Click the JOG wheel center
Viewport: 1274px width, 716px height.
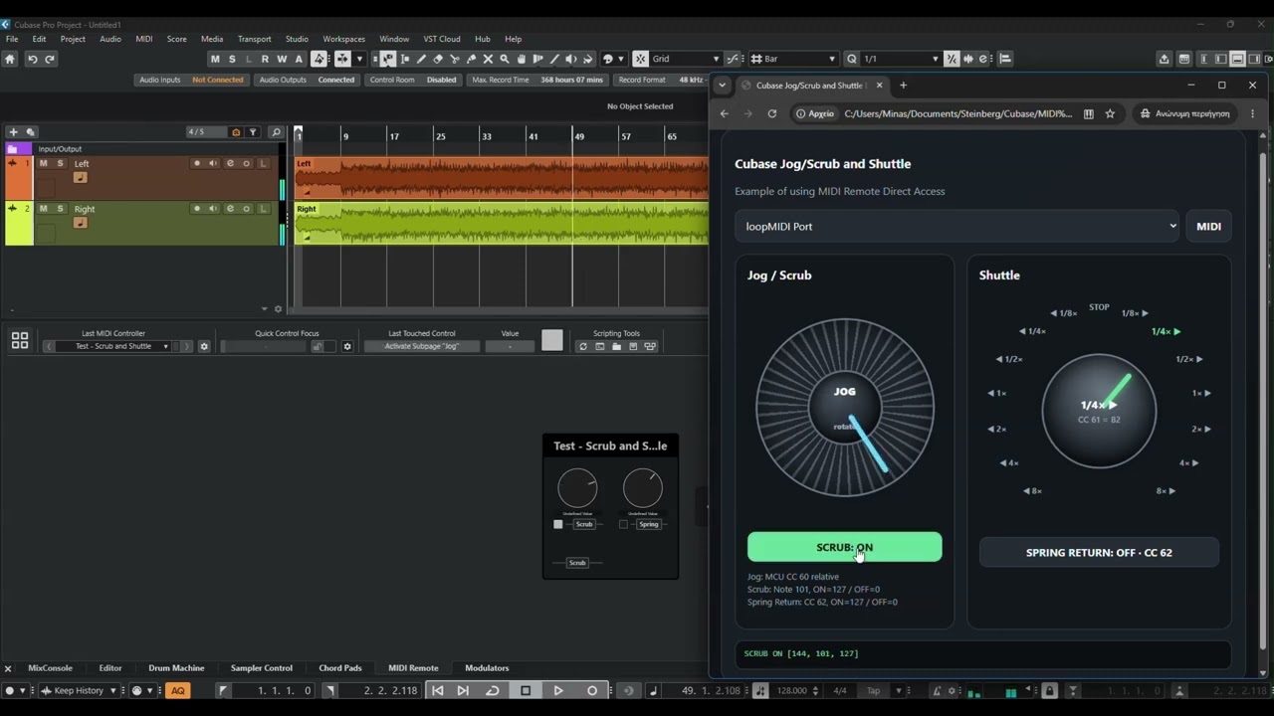tap(845, 407)
